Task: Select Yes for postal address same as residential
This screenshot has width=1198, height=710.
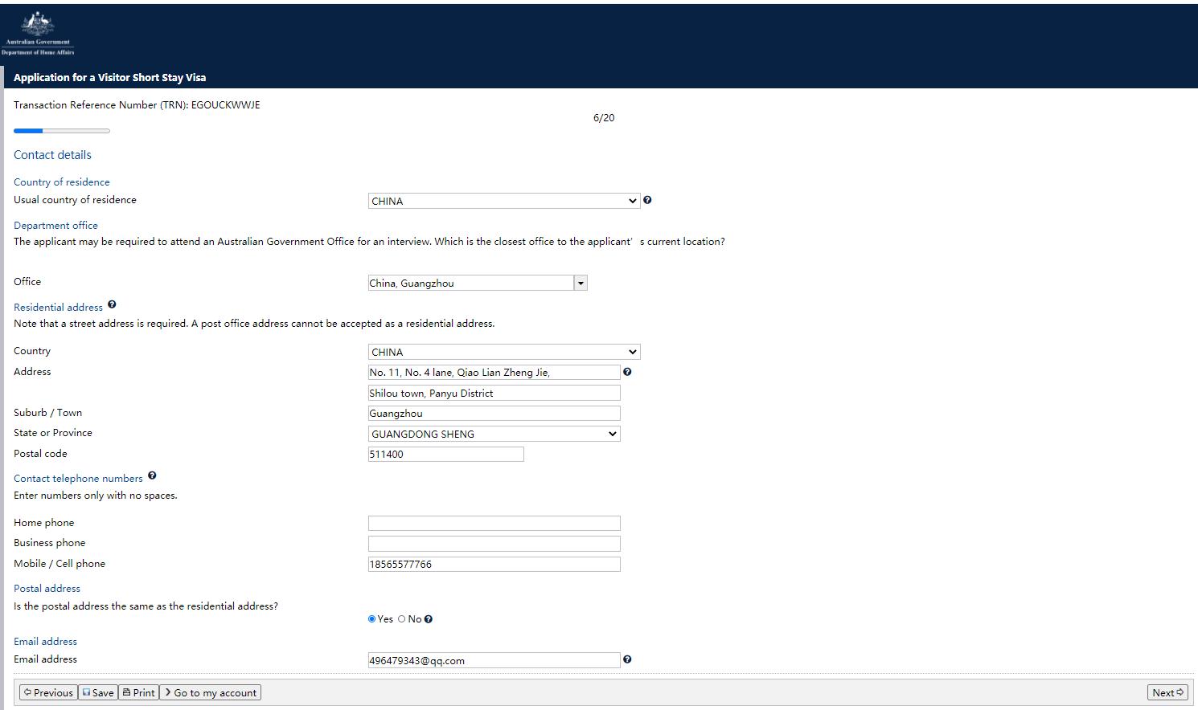Action: [x=372, y=619]
